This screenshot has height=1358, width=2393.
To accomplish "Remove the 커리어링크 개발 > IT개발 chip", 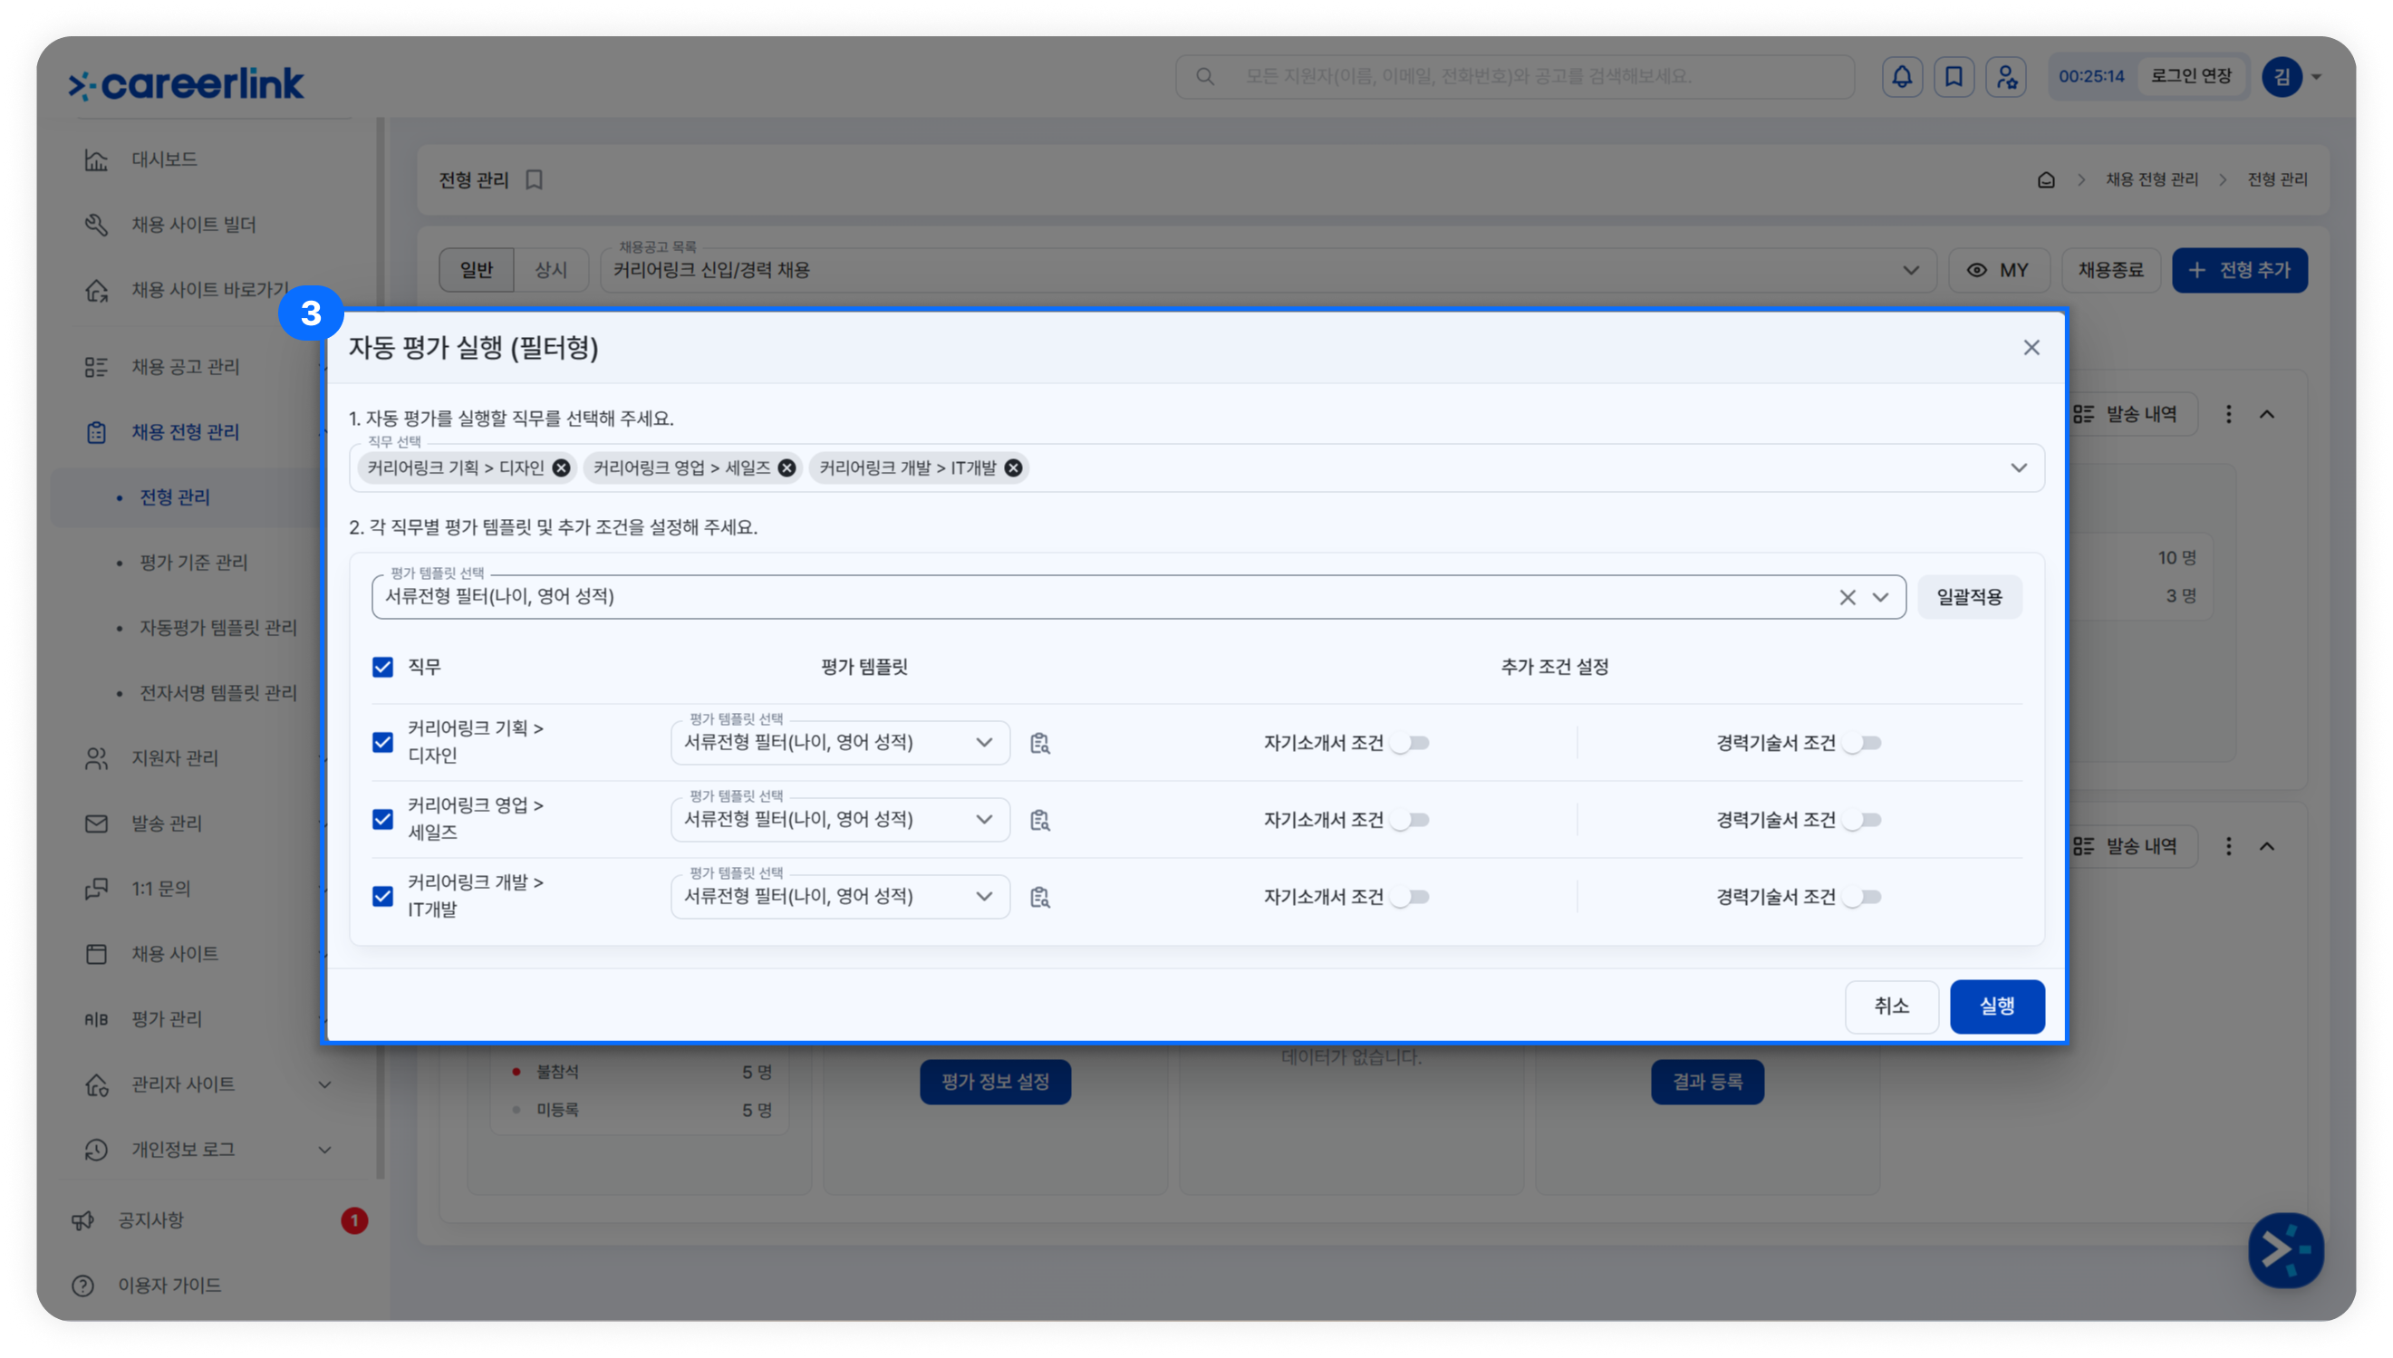I will pyautogui.click(x=1013, y=468).
